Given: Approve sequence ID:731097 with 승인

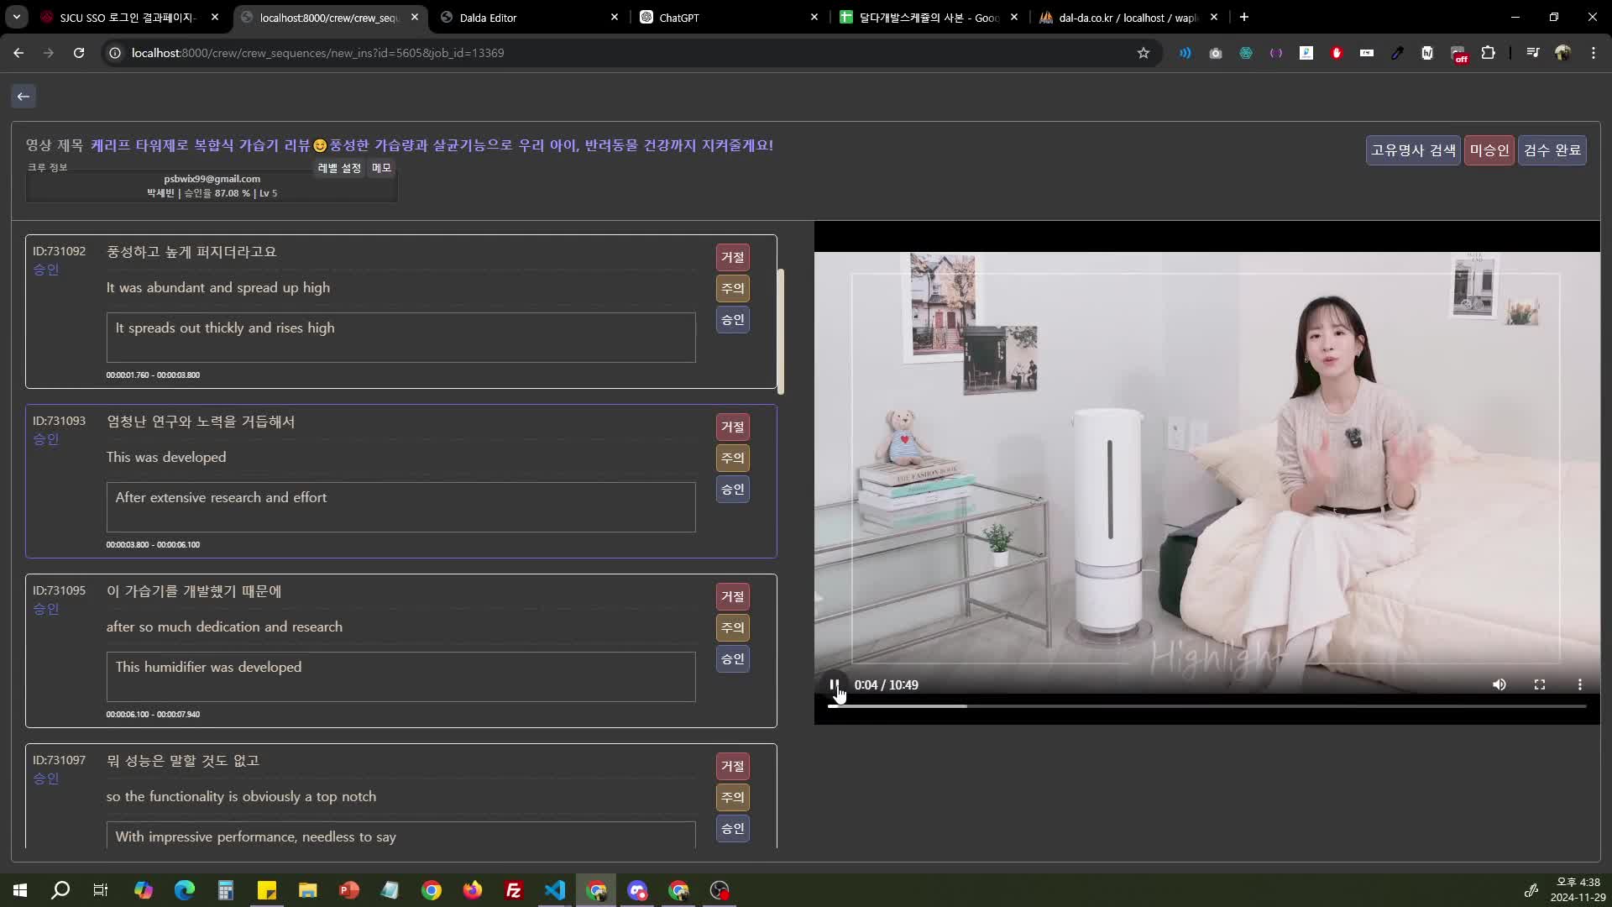Looking at the screenshot, I should click(x=733, y=828).
